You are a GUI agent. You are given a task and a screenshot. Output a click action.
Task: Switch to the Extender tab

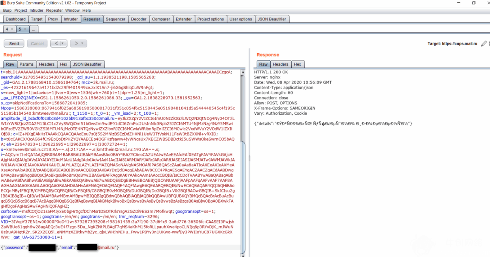[x=184, y=19]
